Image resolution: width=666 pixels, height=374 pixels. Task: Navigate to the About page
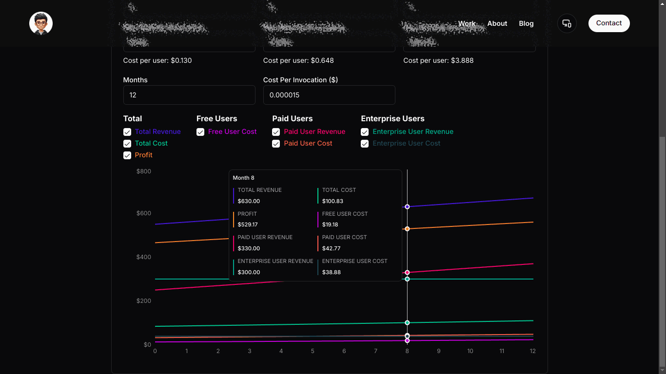(497, 23)
